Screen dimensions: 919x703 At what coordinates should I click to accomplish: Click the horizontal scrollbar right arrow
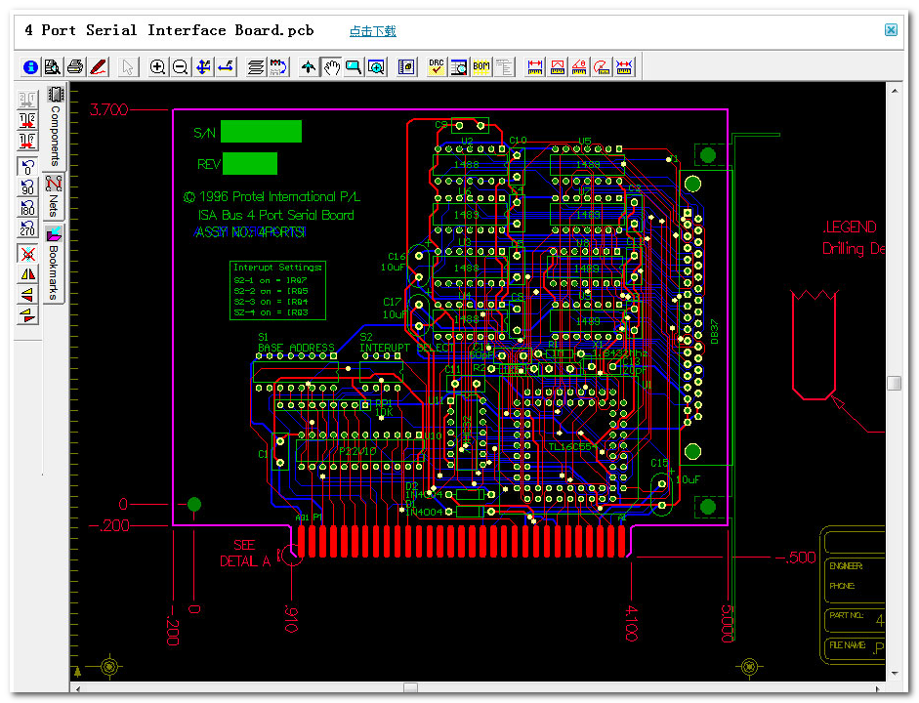[x=879, y=688]
